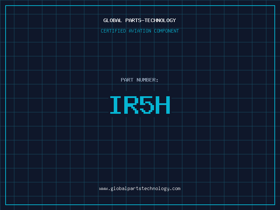Screen dimensions: 280x210
Task: Click the .com ending of the URL
Action: click(175, 188)
